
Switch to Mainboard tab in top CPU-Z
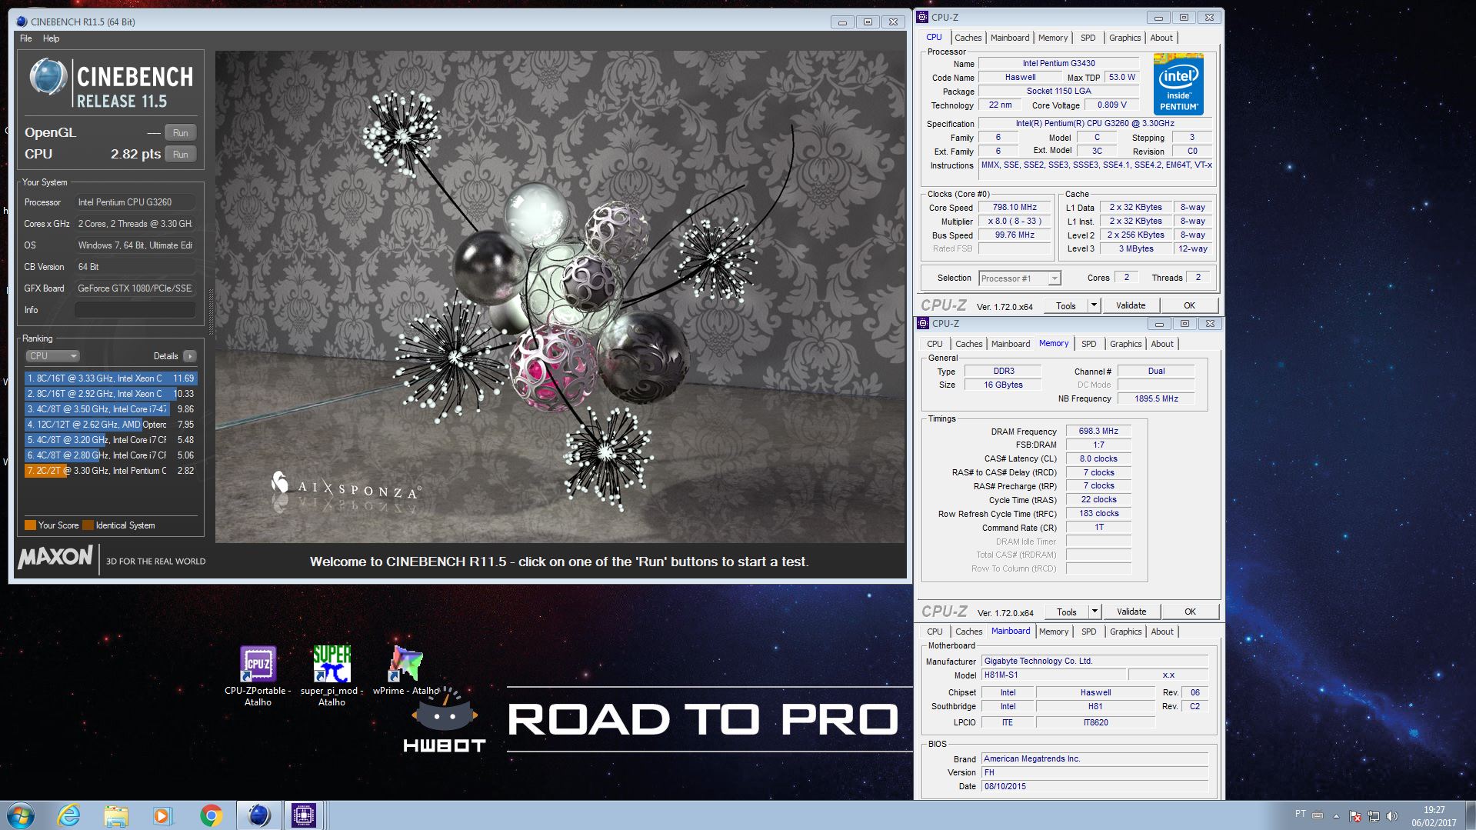[x=1010, y=38]
